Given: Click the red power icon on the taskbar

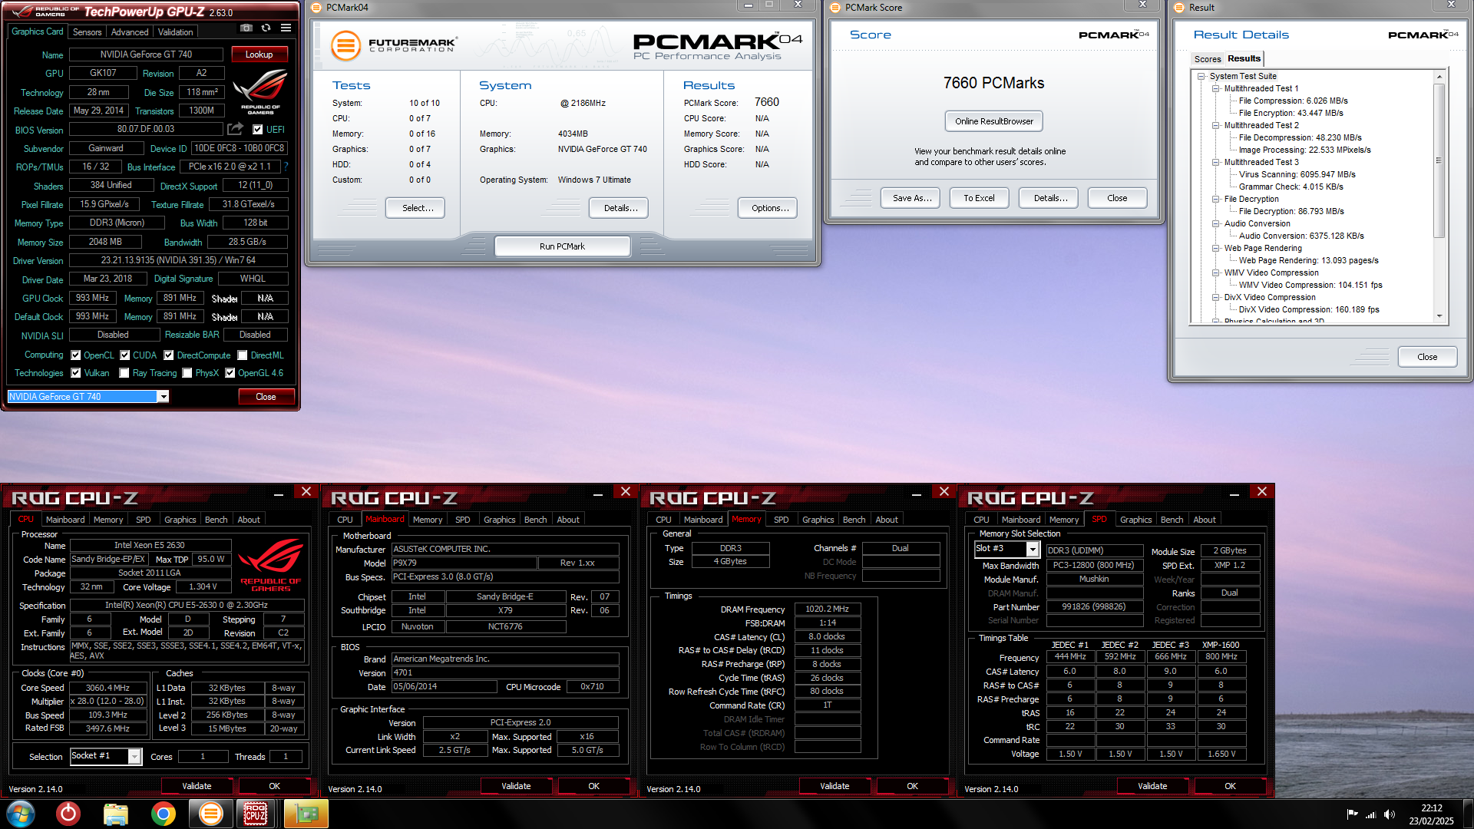Looking at the screenshot, I should pos(68,814).
